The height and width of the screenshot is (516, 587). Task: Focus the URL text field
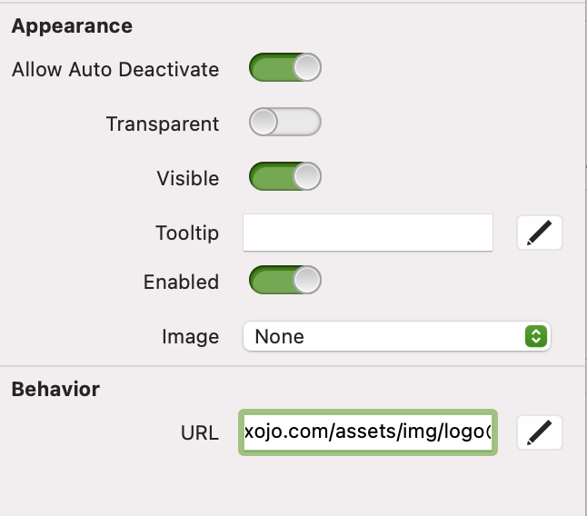tap(368, 432)
